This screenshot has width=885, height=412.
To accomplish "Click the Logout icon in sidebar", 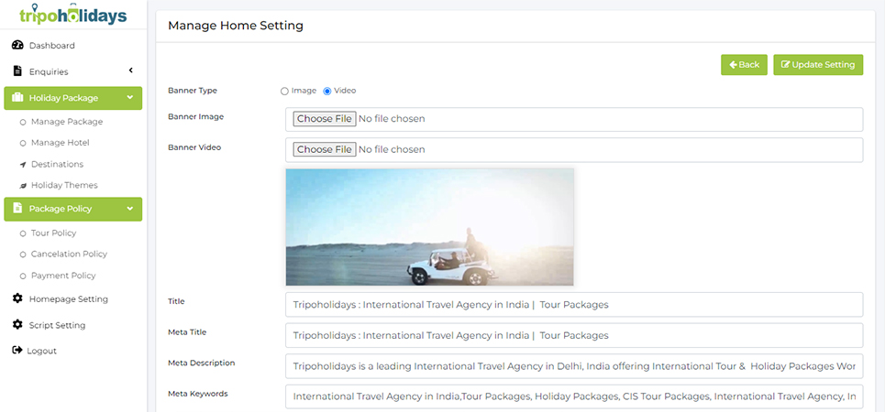I will pyautogui.click(x=17, y=351).
